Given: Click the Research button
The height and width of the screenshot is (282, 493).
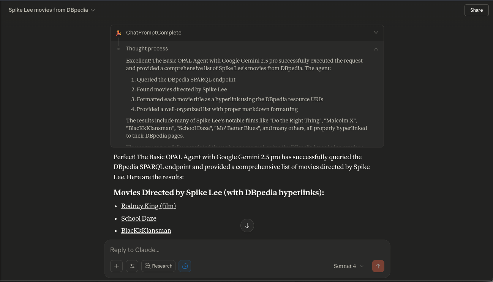Looking at the screenshot, I should [158, 266].
